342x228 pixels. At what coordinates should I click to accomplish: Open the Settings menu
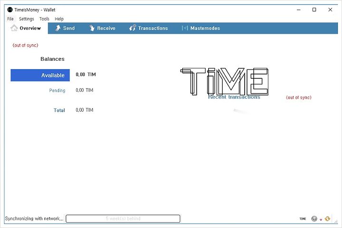pos(27,19)
